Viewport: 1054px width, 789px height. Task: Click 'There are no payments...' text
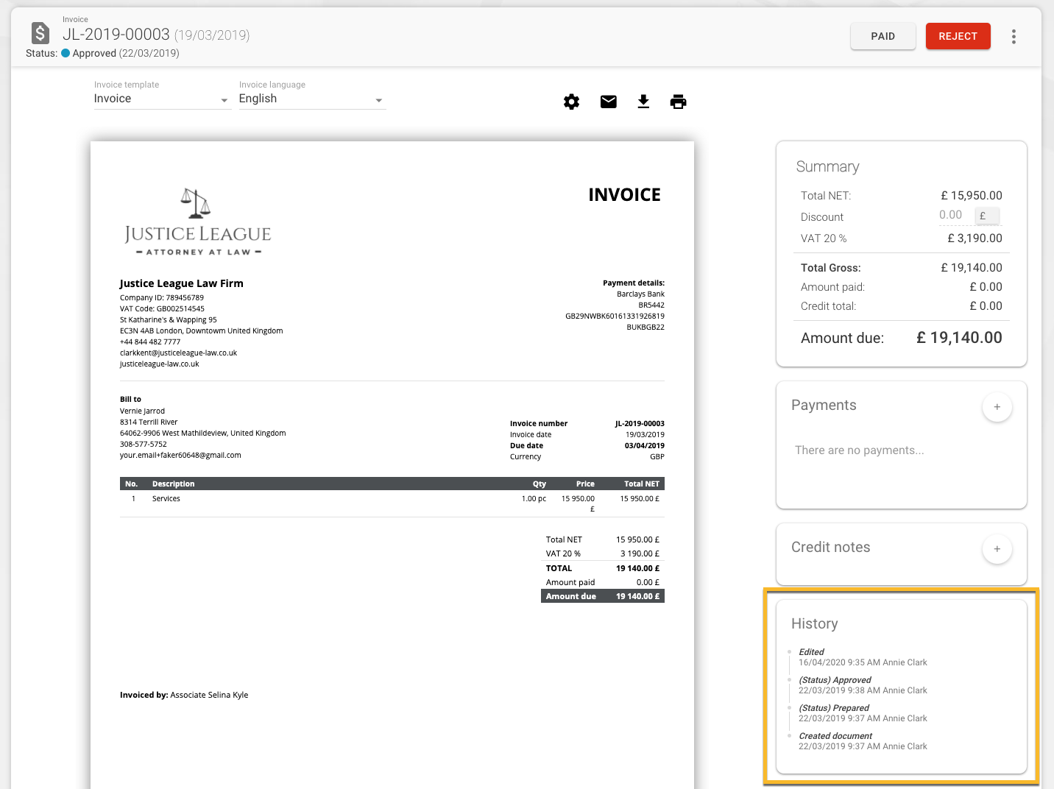coord(859,450)
